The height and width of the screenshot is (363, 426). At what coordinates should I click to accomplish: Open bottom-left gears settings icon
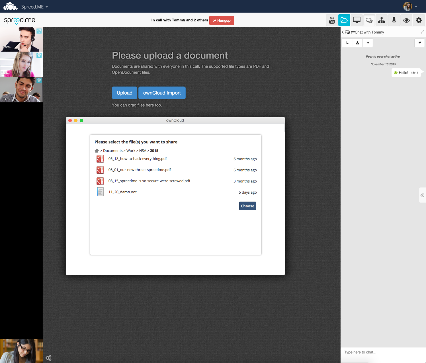coord(48,358)
